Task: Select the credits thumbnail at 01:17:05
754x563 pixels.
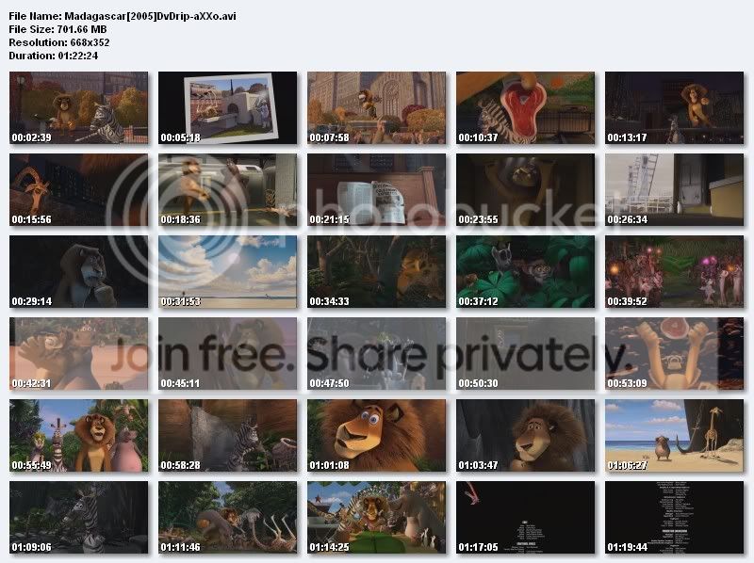Action: [x=526, y=518]
